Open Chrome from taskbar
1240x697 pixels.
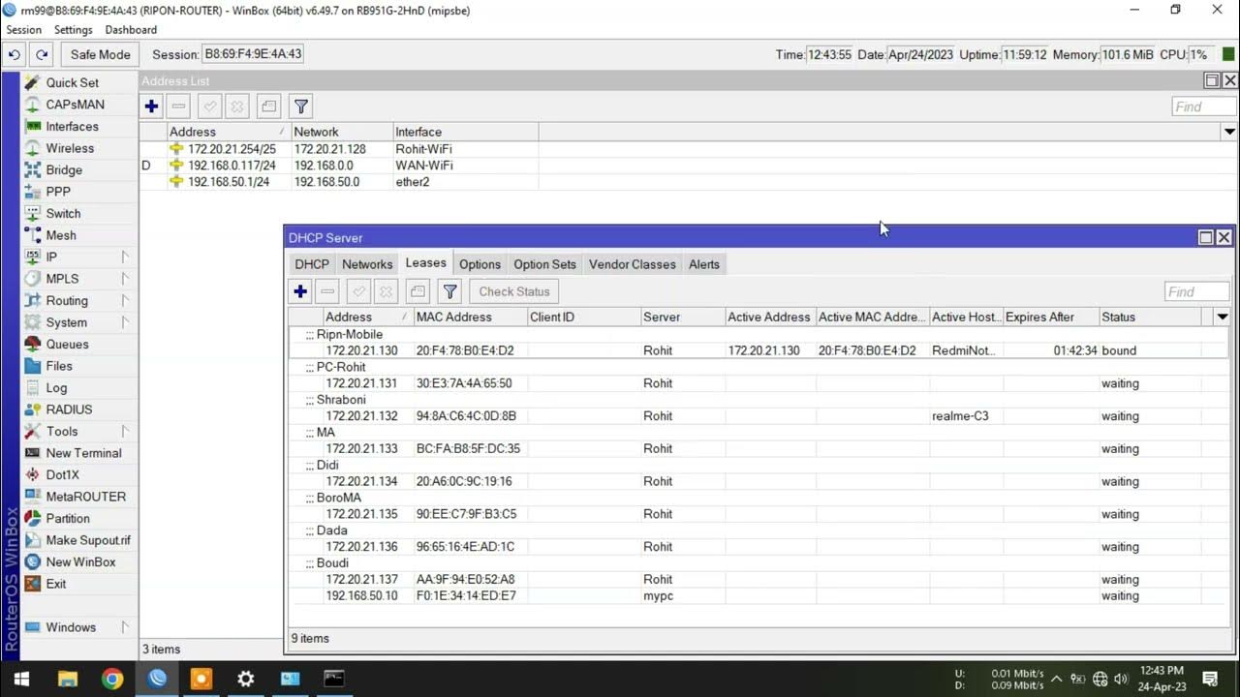point(112,679)
